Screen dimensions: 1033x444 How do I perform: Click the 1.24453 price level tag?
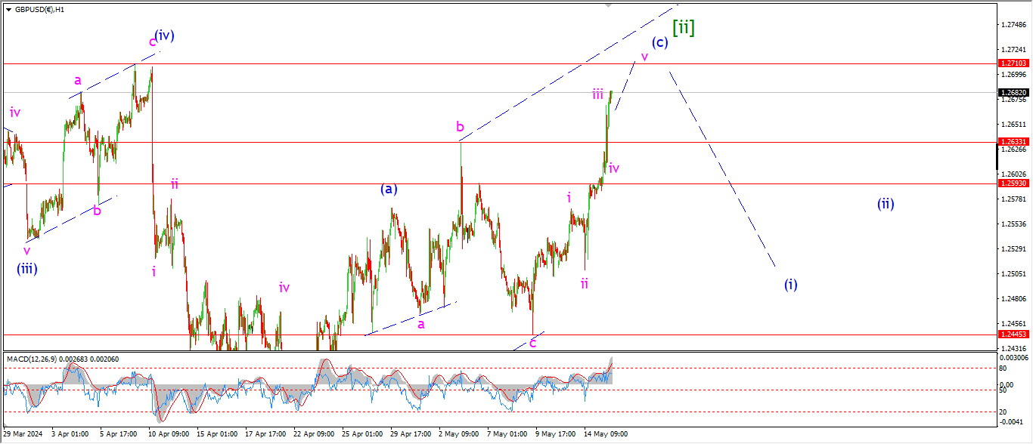pos(1012,335)
